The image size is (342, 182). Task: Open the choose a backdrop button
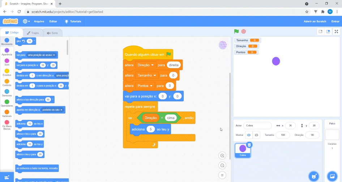pos(332,176)
